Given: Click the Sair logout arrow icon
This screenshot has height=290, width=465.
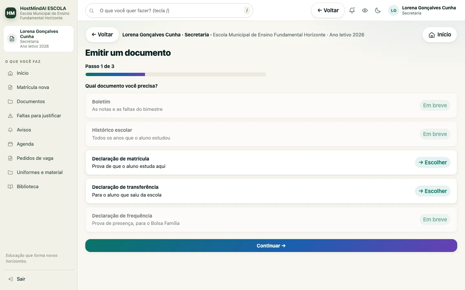Looking at the screenshot, I should pos(10,279).
